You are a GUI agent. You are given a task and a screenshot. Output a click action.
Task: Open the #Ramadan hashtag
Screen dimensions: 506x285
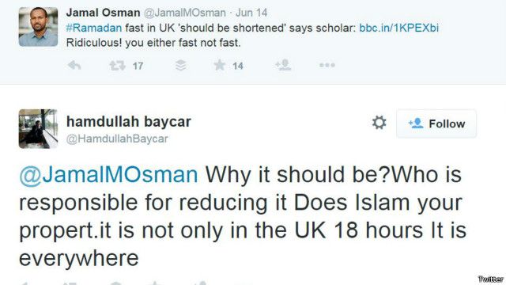point(94,28)
